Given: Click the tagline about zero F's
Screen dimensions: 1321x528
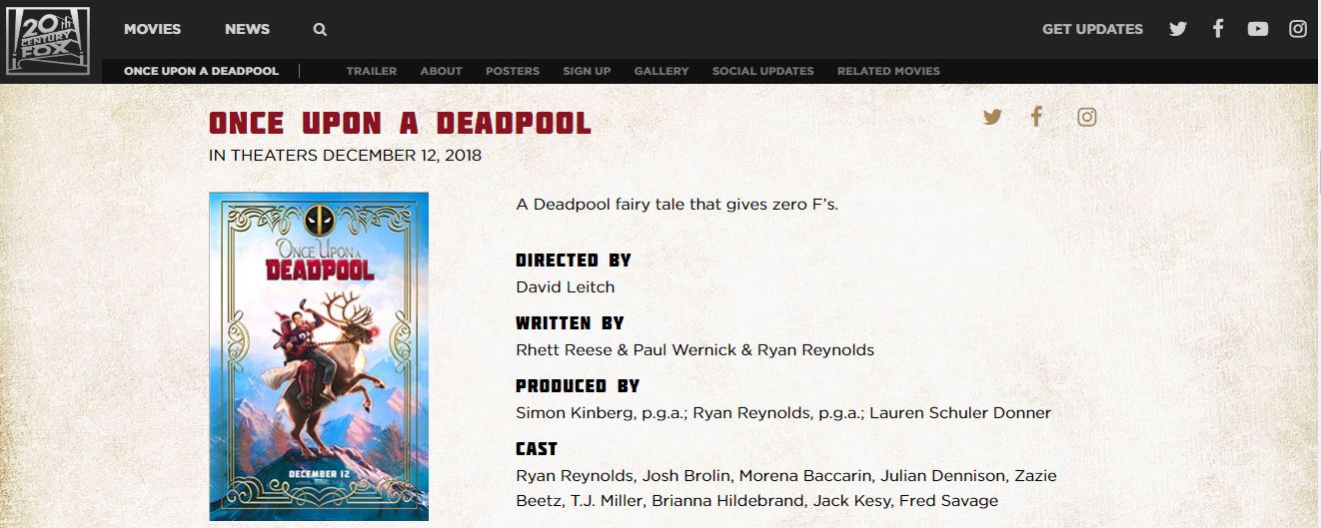Looking at the screenshot, I should [x=676, y=205].
